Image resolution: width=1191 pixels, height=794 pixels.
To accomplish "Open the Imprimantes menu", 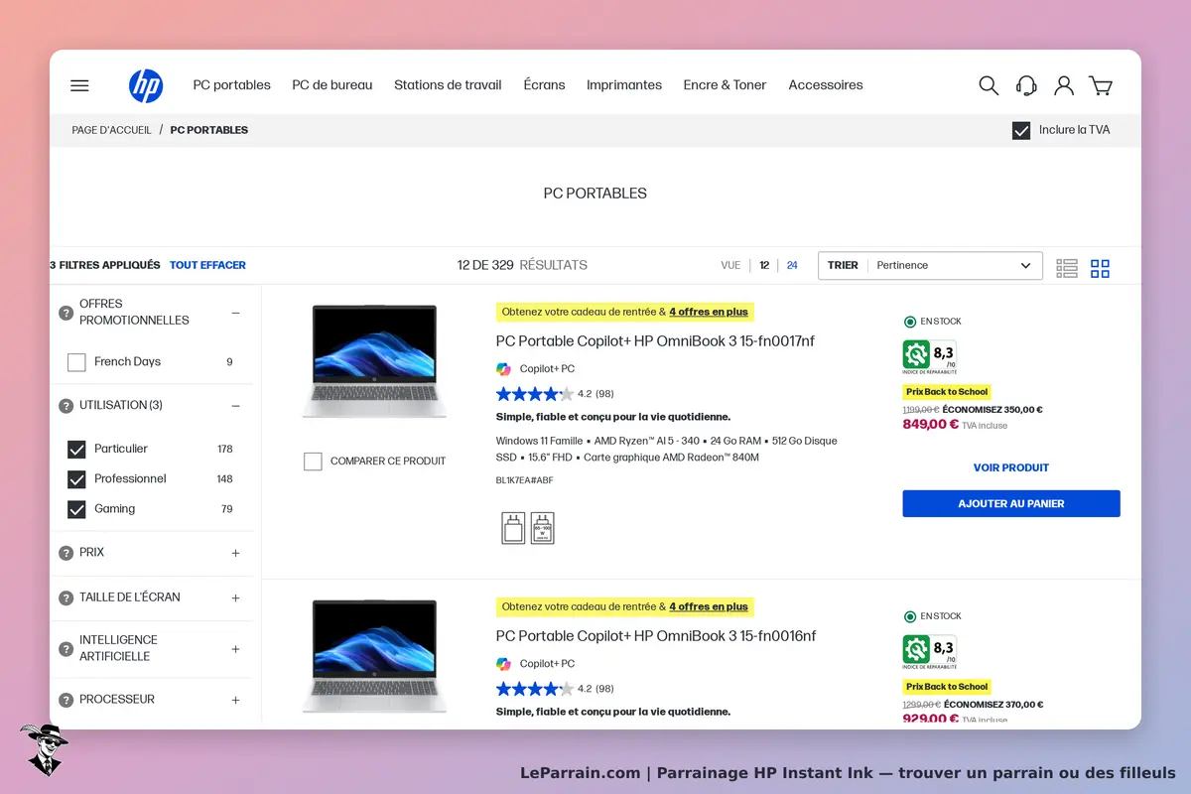I will 624,85.
